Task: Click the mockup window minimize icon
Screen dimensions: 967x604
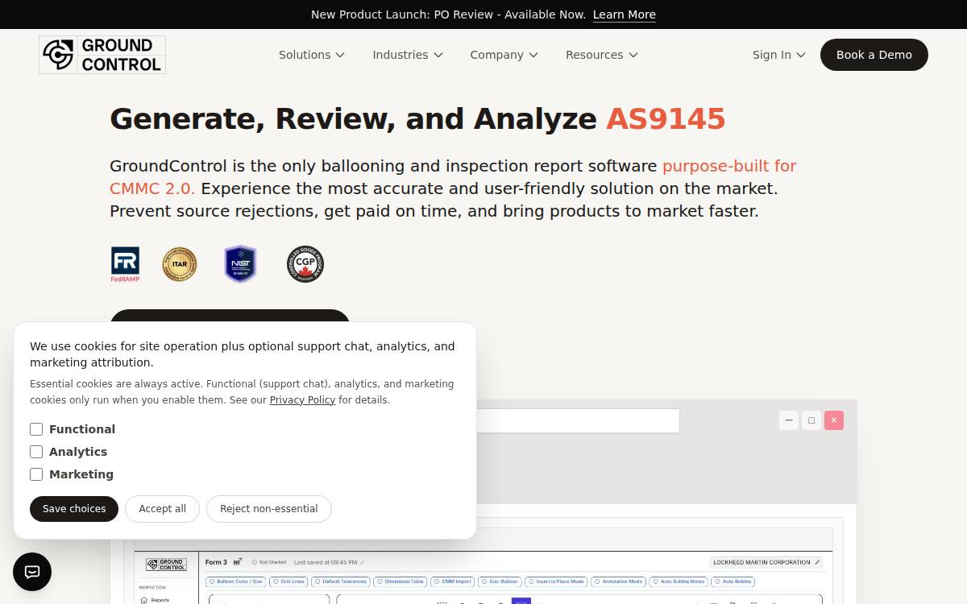Action: click(x=789, y=420)
